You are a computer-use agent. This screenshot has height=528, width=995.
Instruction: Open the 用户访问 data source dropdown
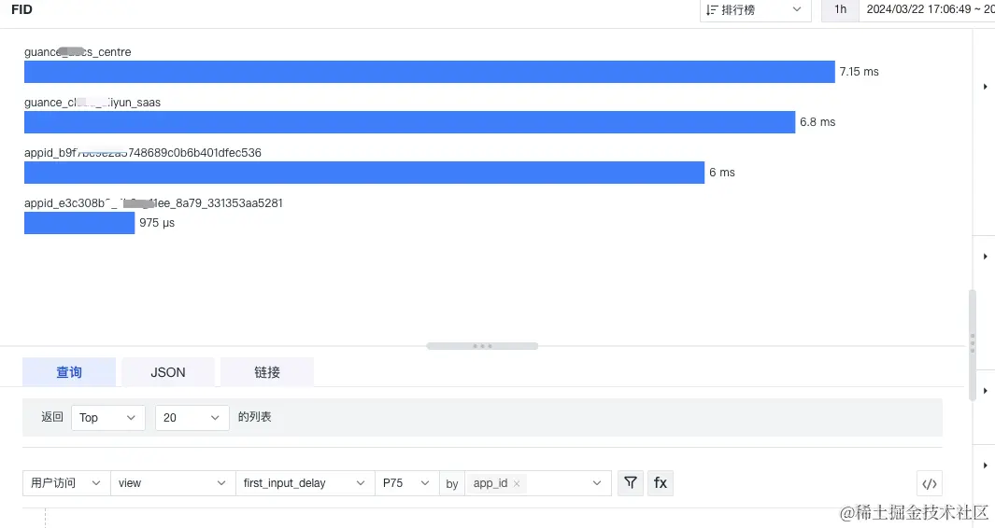click(66, 483)
